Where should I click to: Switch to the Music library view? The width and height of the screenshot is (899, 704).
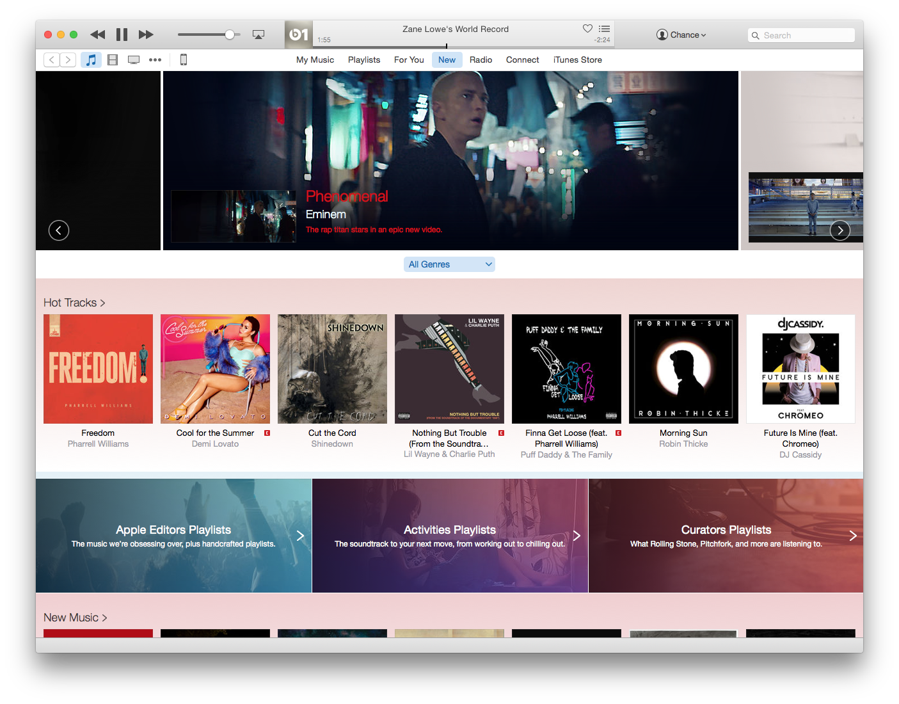click(91, 60)
